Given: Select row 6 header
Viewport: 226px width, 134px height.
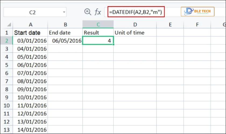Looking at the screenshot, I should point(7,73).
